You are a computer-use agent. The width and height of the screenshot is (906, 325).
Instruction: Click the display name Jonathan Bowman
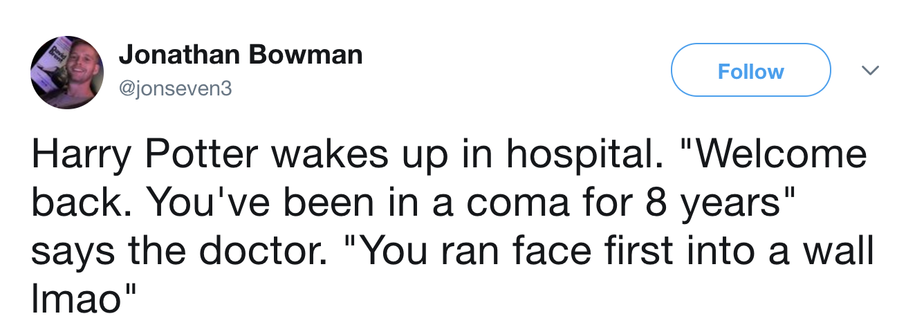tap(241, 55)
